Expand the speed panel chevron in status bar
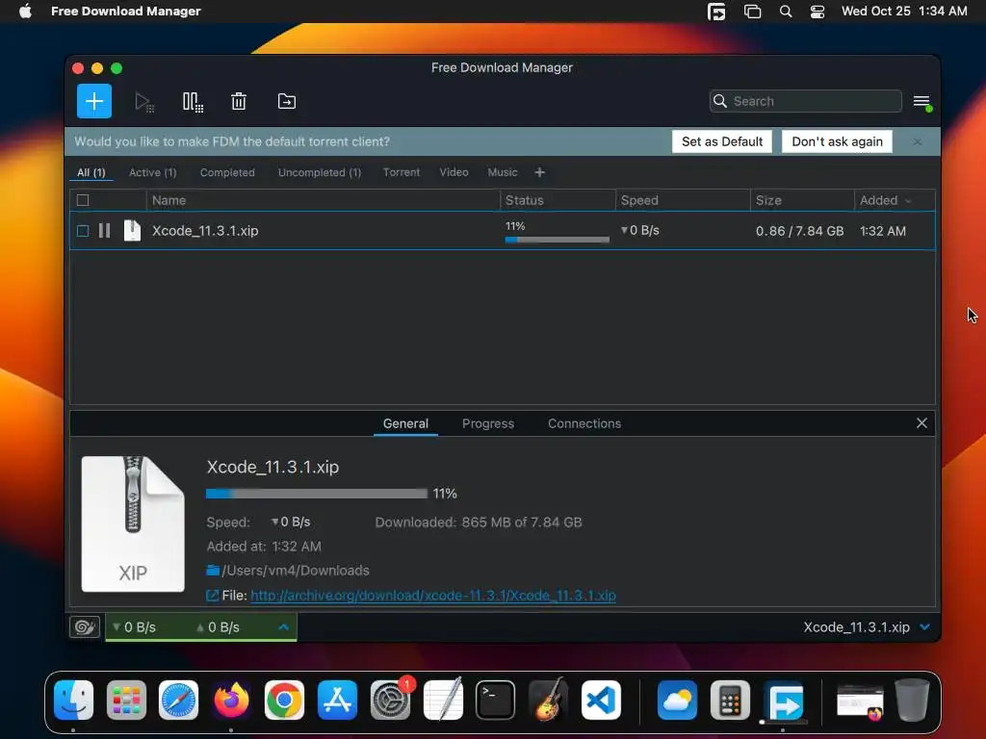986x739 pixels. click(x=284, y=626)
